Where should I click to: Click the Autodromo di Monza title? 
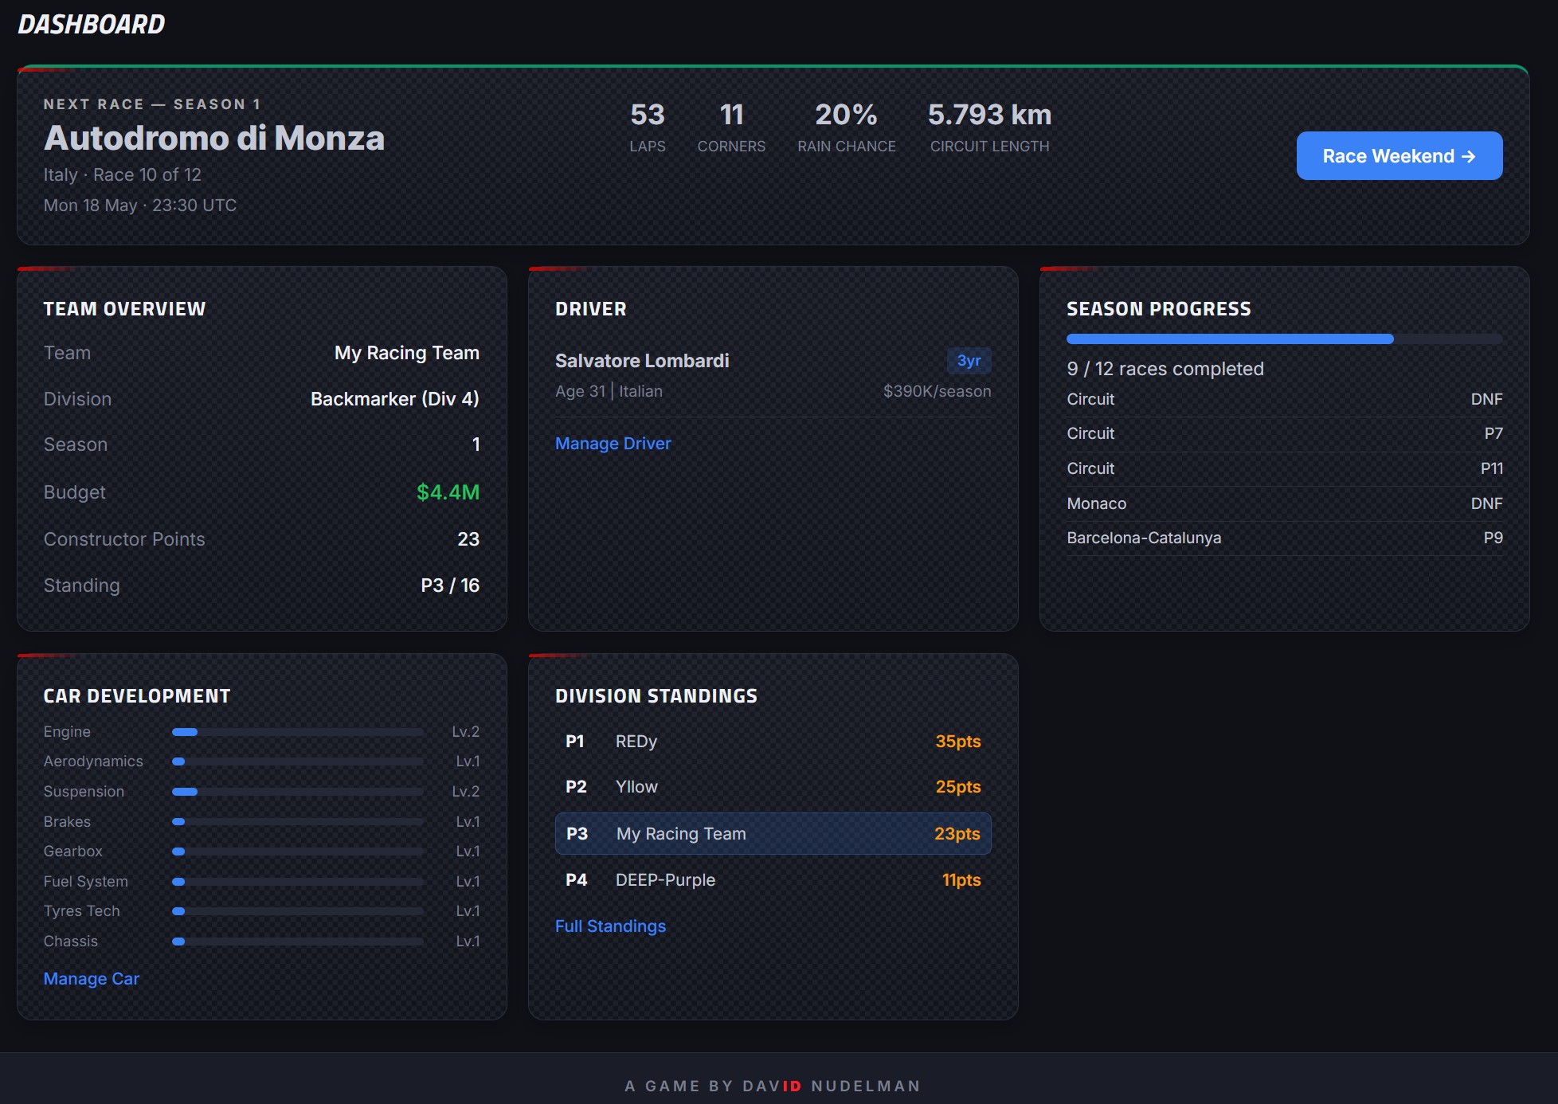click(214, 138)
